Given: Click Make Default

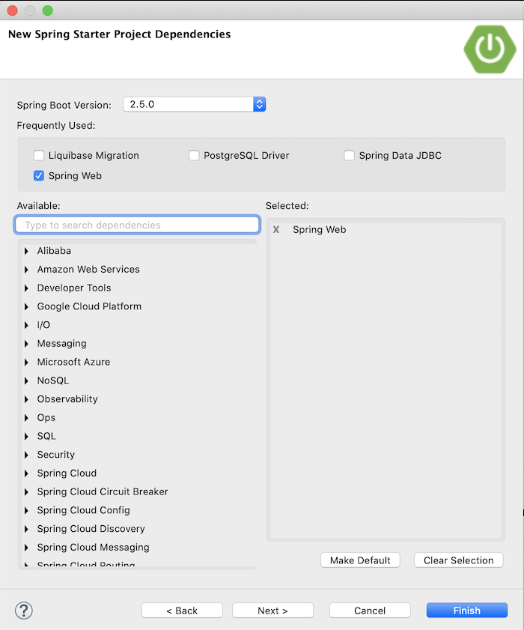Looking at the screenshot, I should pos(360,560).
